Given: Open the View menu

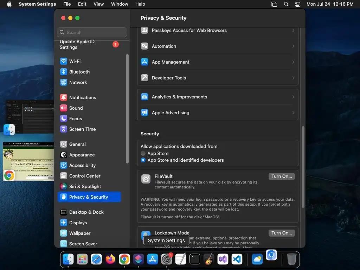Looking at the screenshot, I should pos(98,4).
